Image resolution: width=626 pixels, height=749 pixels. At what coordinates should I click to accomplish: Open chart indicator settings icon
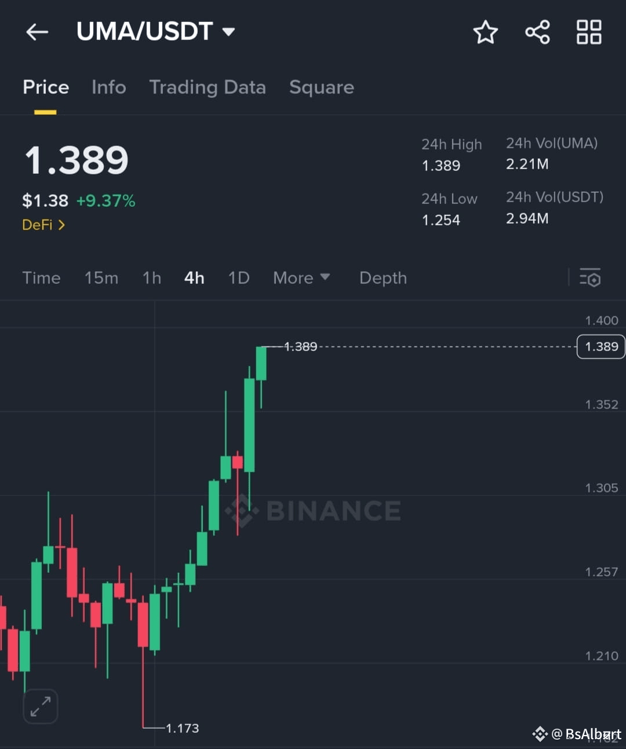click(x=590, y=277)
